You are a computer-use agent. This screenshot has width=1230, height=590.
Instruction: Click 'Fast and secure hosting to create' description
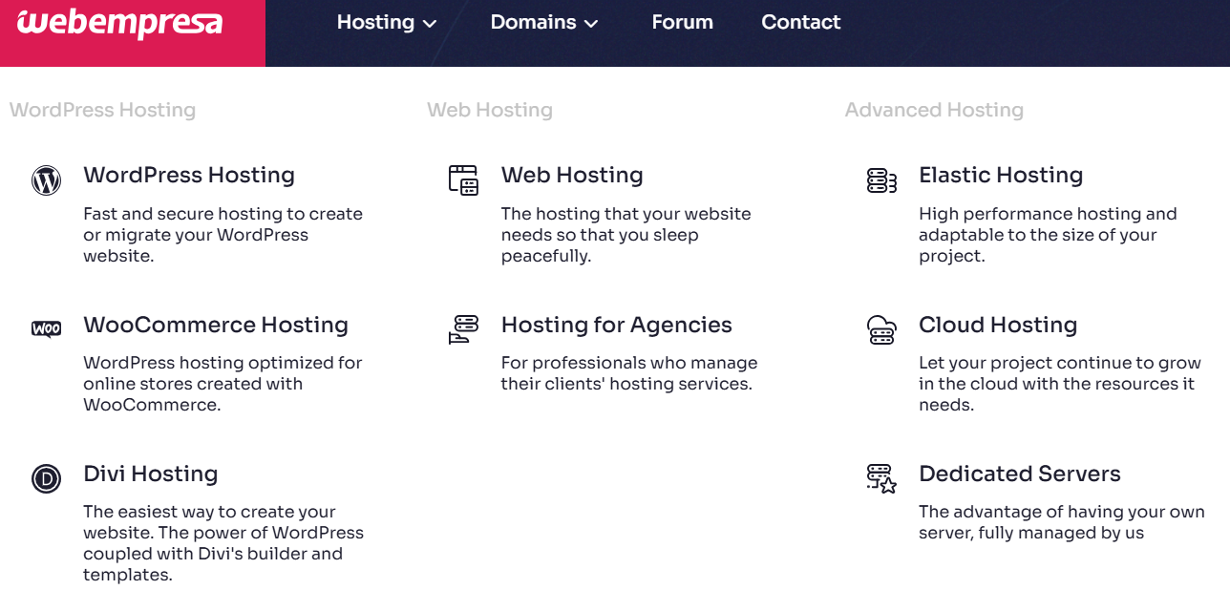[223, 235]
